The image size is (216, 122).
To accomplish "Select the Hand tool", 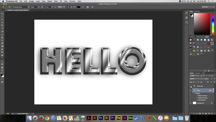I will pos(2,67).
